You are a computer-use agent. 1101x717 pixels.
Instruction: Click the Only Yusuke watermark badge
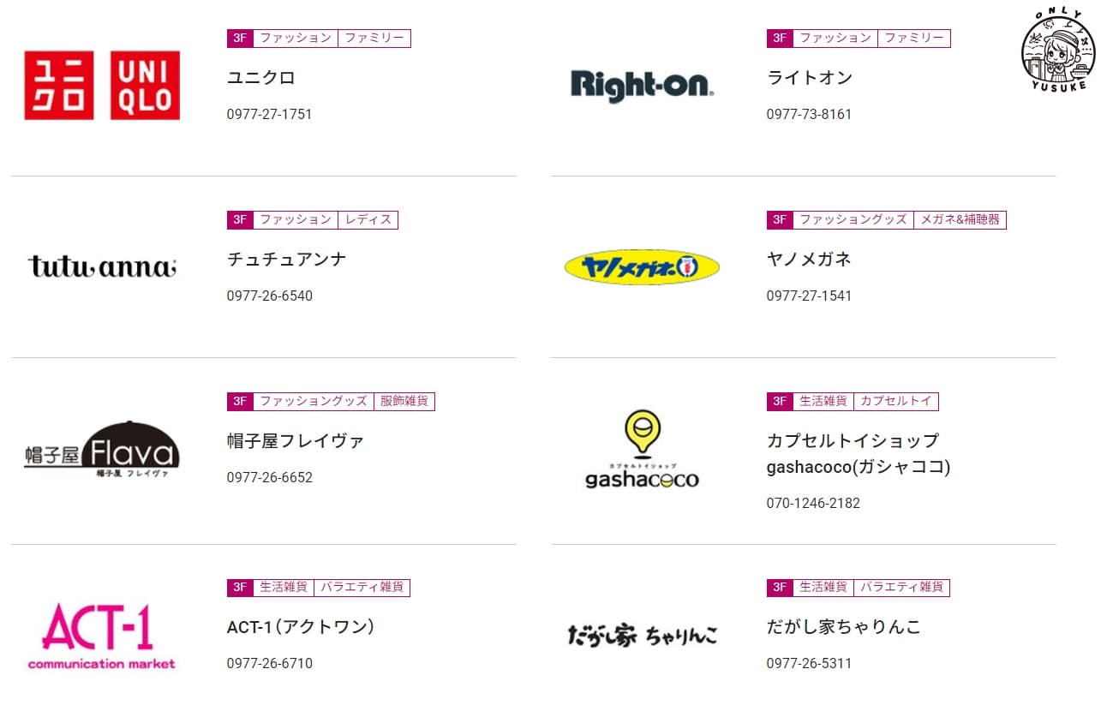(1058, 50)
